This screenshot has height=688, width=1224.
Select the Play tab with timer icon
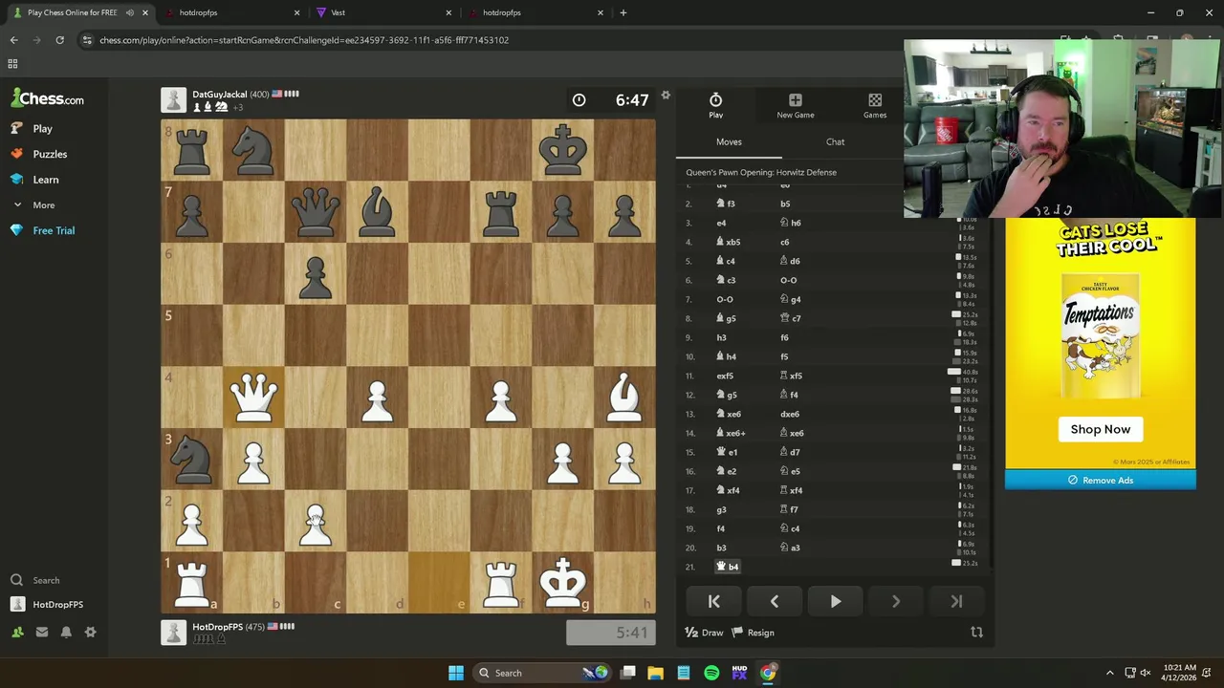tap(715, 105)
